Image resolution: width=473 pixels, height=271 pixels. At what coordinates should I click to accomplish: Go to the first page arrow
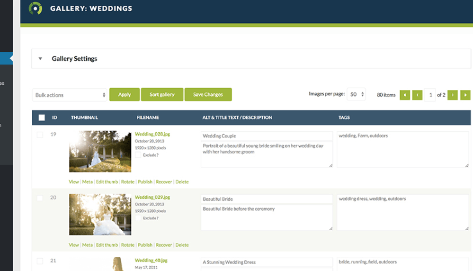point(404,95)
